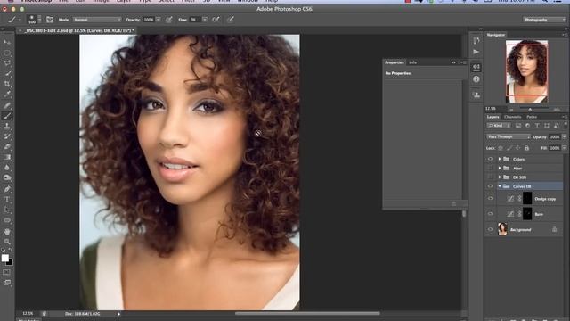
Task: Switch to the Layers tab
Action: coord(493,117)
